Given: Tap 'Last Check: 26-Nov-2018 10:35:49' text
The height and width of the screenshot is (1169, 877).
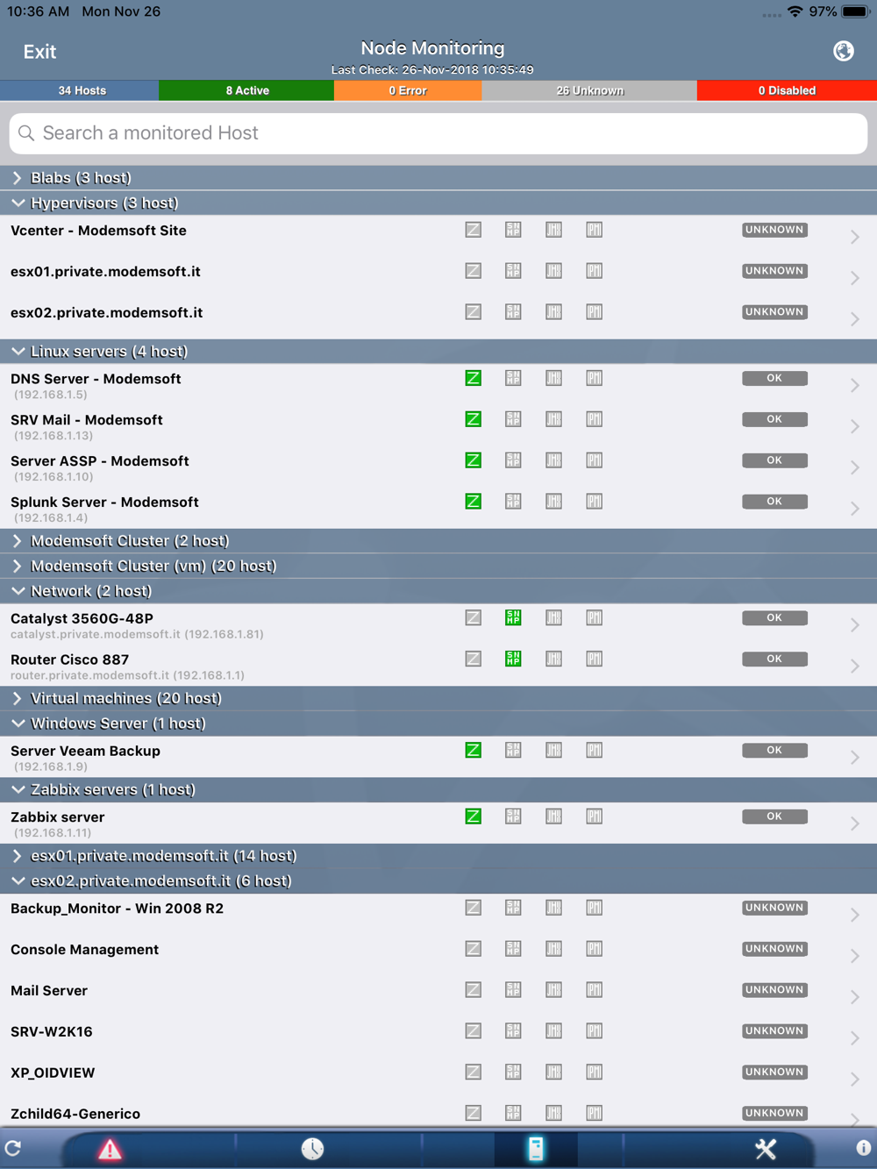Looking at the screenshot, I should point(432,69).
